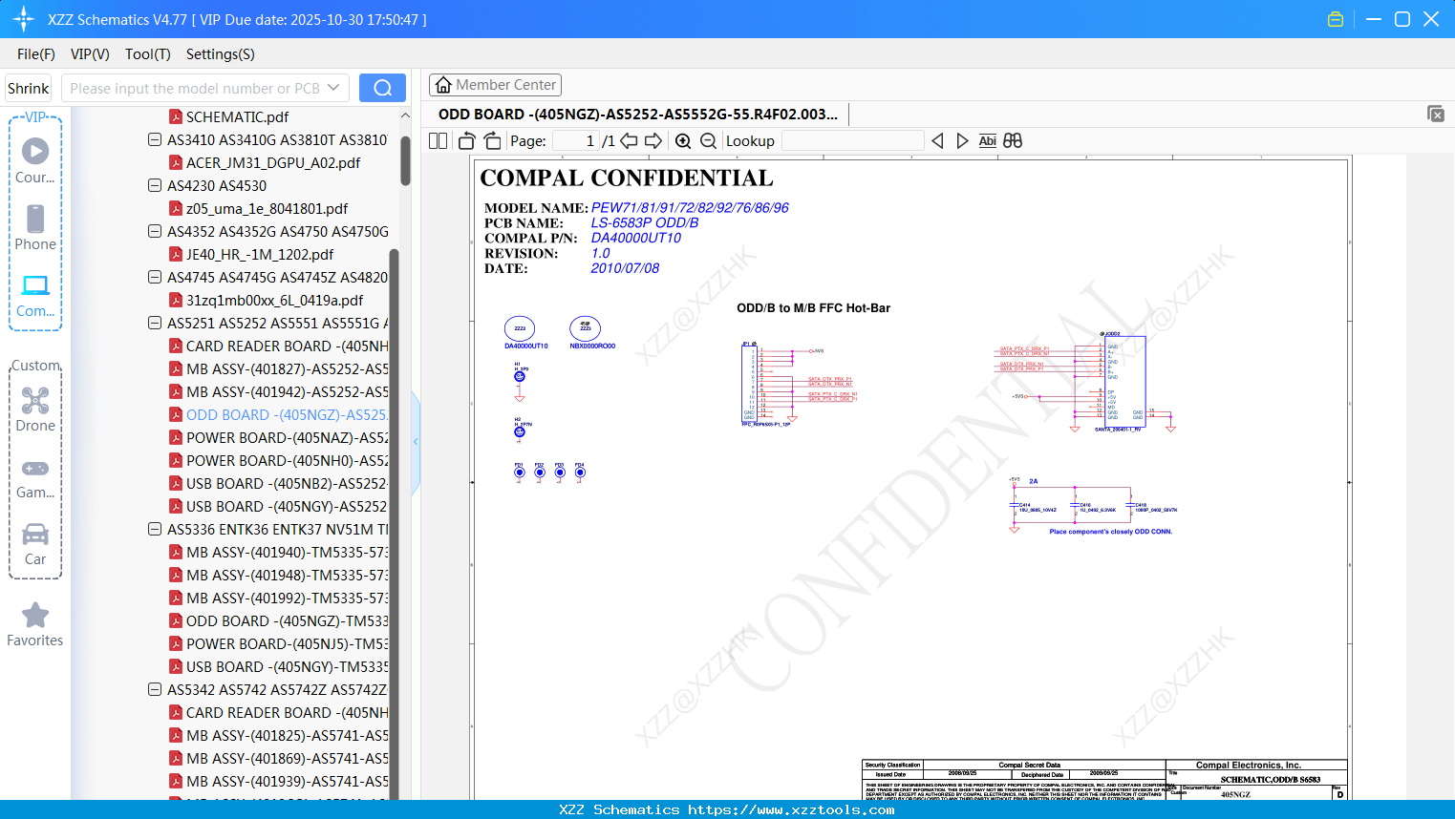Rotate the schematic page clockwise
This screenshot has height=819, width=1455.
[x=492, y=140]
